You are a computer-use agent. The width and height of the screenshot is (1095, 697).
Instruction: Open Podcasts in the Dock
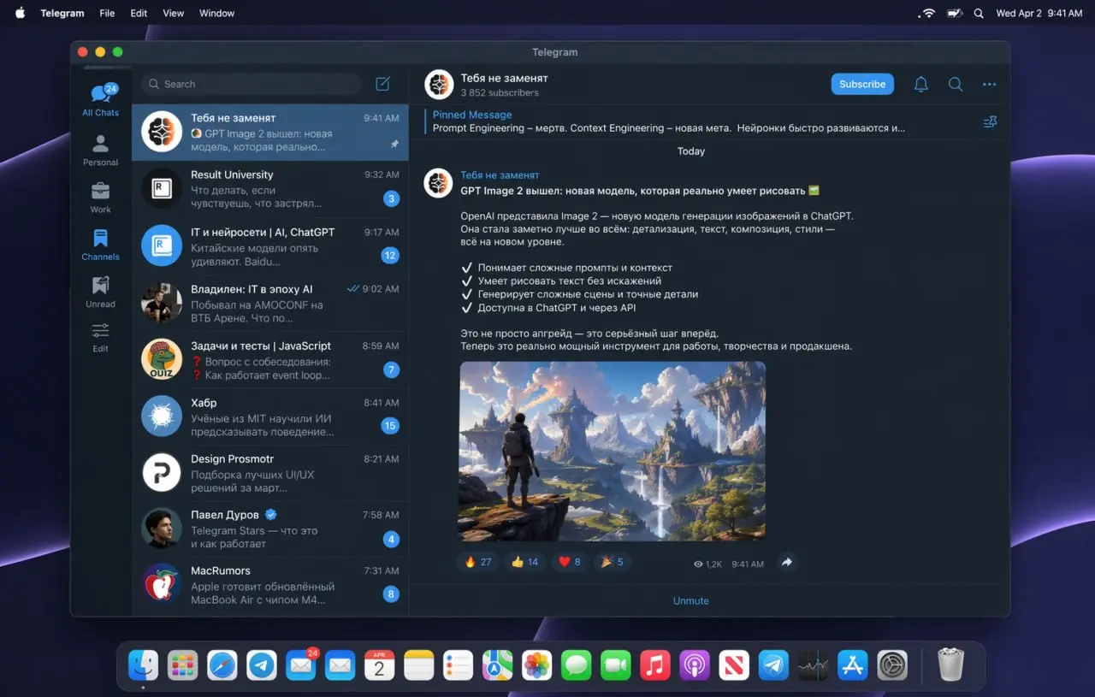click(x=695, y=665)
